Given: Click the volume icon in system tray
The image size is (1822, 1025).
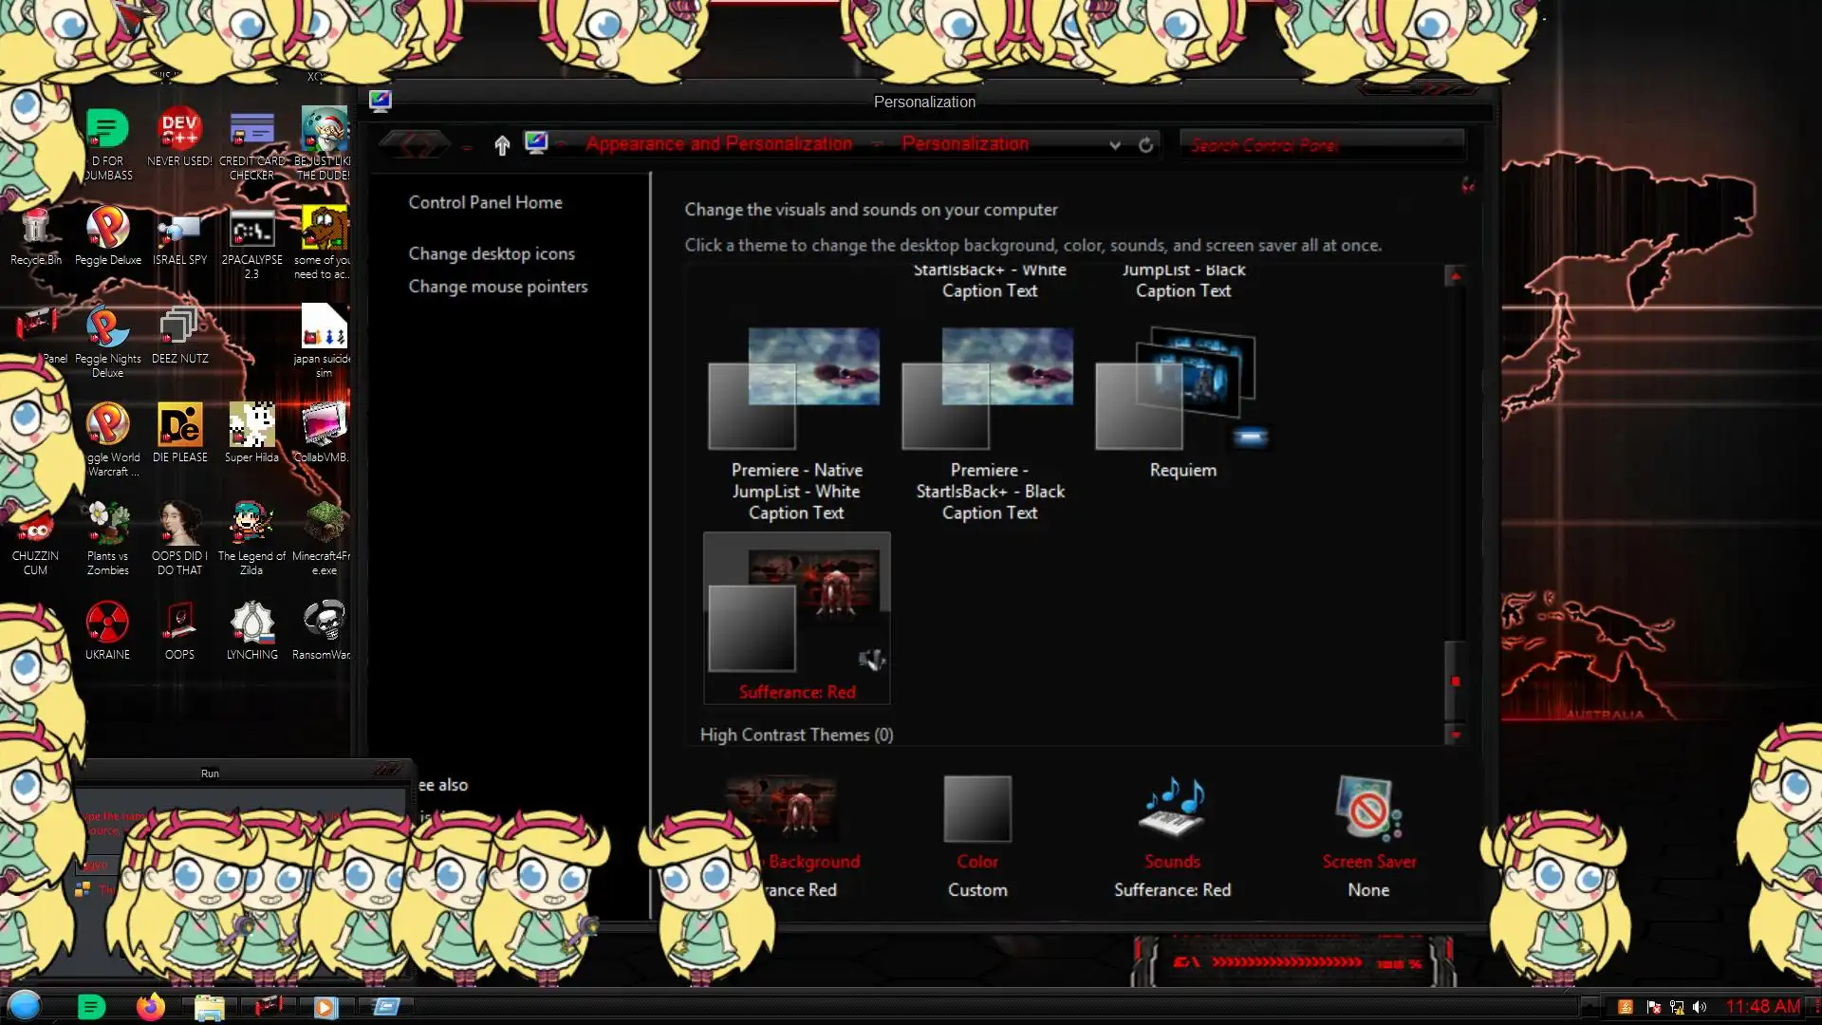Looking at the screenshot, I should (x=1699, y=1007).
